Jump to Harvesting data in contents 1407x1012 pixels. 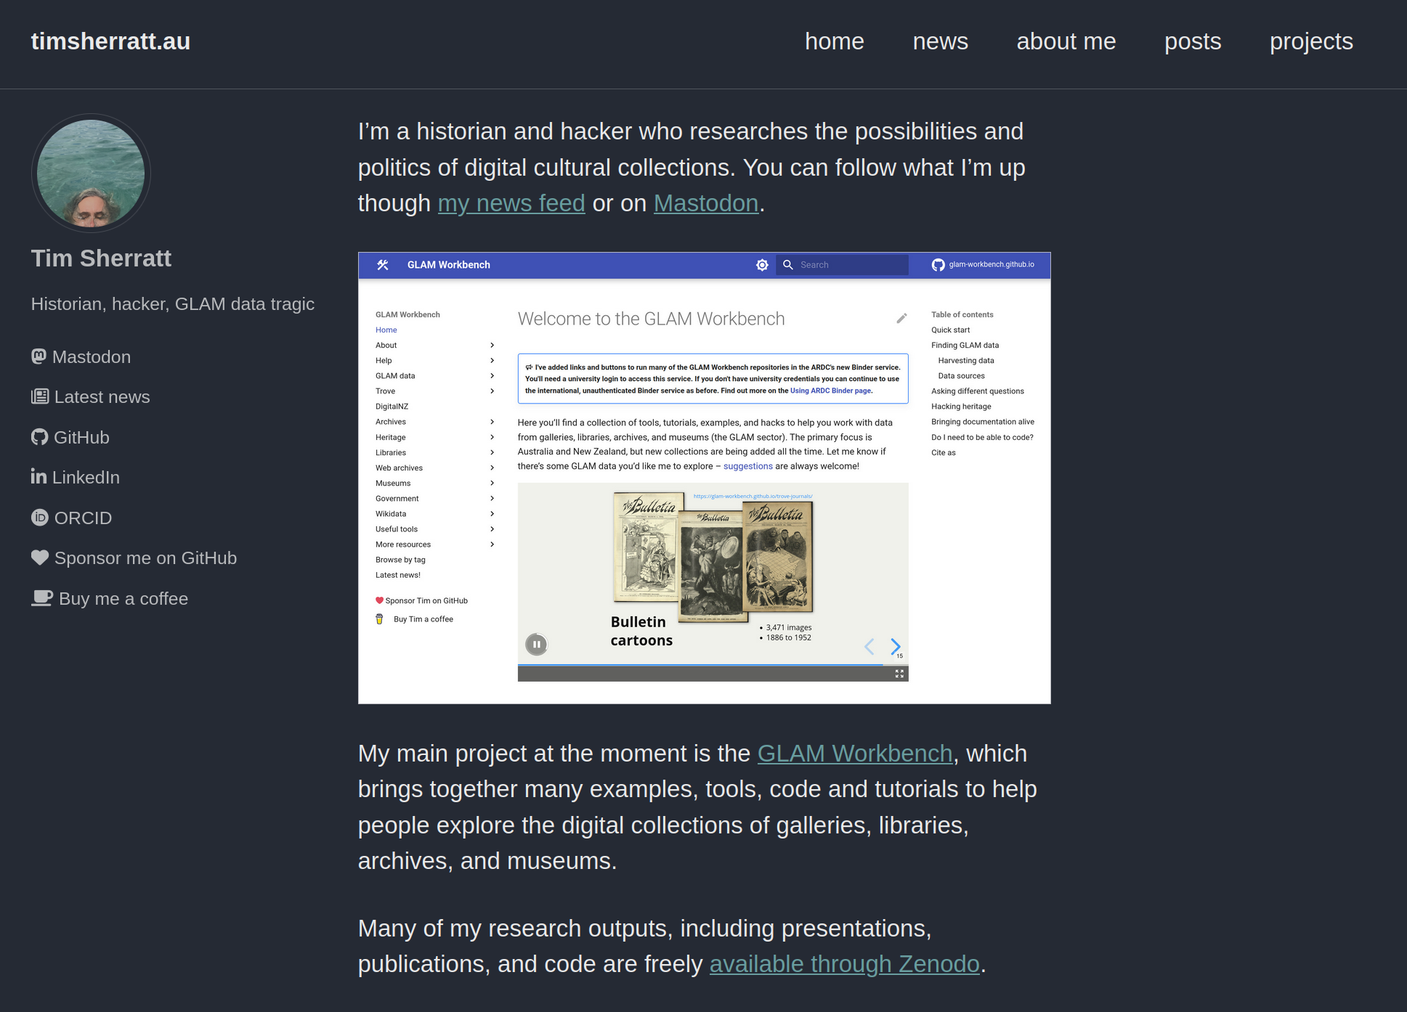point(966,361)
